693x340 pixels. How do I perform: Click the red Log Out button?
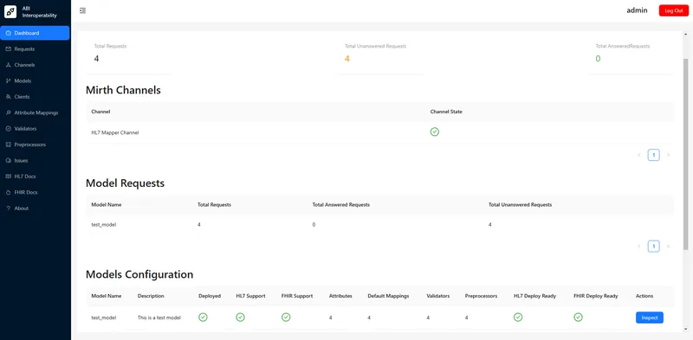(674, 10)
